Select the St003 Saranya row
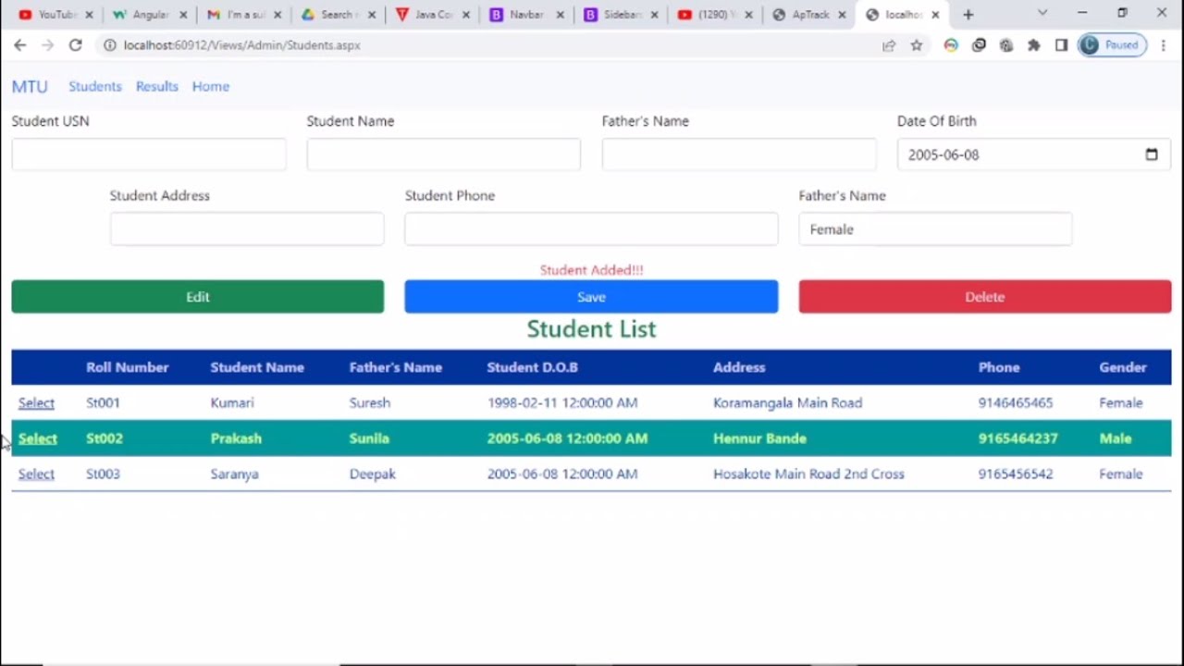This screenshot has width=1184, height=666. (36, 474)
